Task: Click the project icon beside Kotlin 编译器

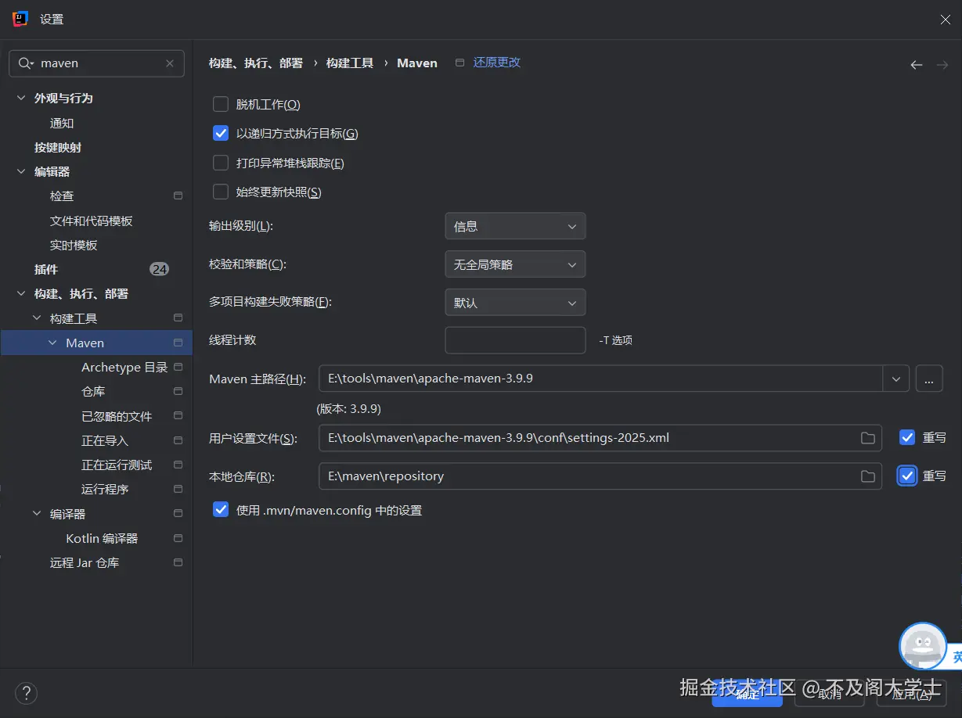Action: (x=178, y=539)
